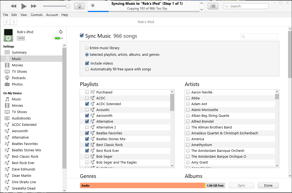Click the volume slider knob
292x193 pixels.
click(x=68, y=6)
